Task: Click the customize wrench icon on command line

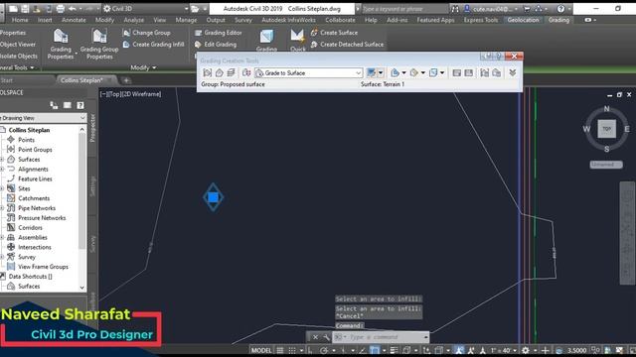Action: tap(326, 337)
